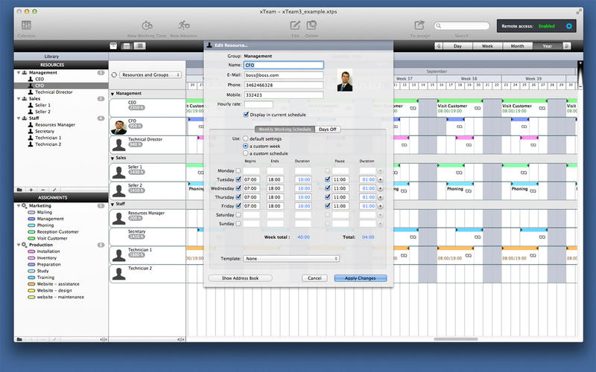Collapse the Marketing assignments group
This screenshot has width=596, height=372.
pos(18,205)
